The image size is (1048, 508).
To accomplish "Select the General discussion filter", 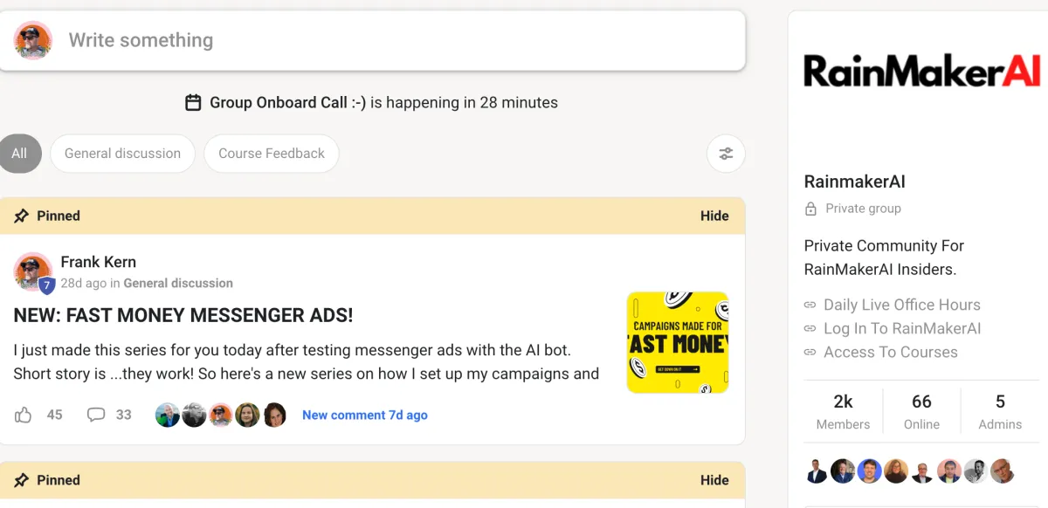I will (122, 154).
